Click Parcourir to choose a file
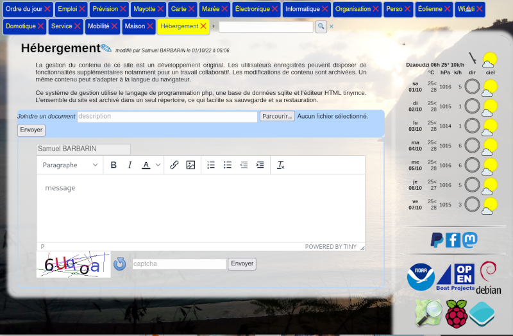 (x=277, y=116)
